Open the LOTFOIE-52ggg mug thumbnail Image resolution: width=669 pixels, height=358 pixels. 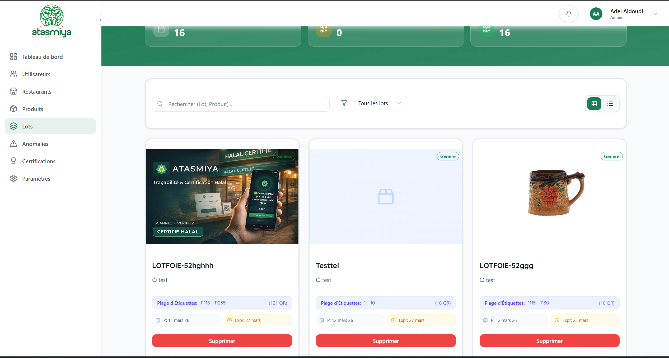pos(556,193)
